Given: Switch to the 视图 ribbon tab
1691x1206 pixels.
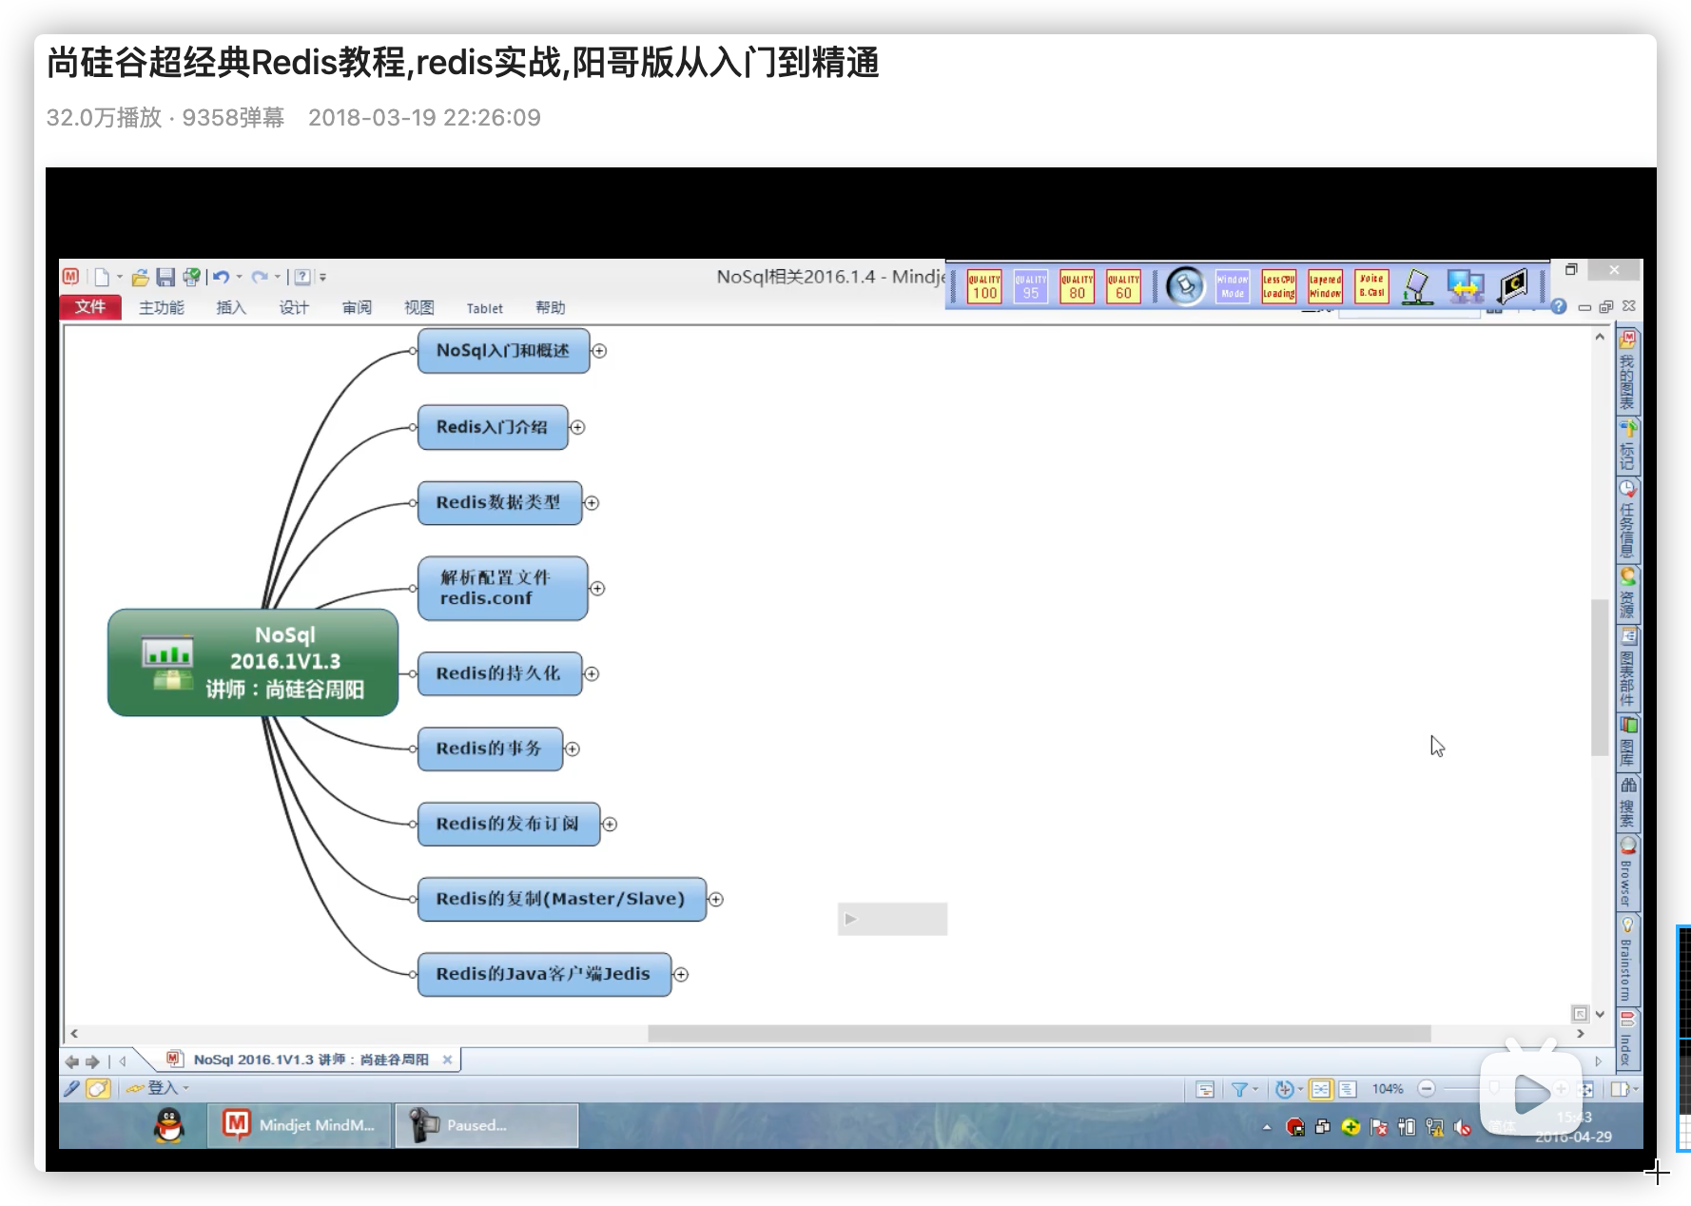Looking at the screenshot, I should (418, 307).
